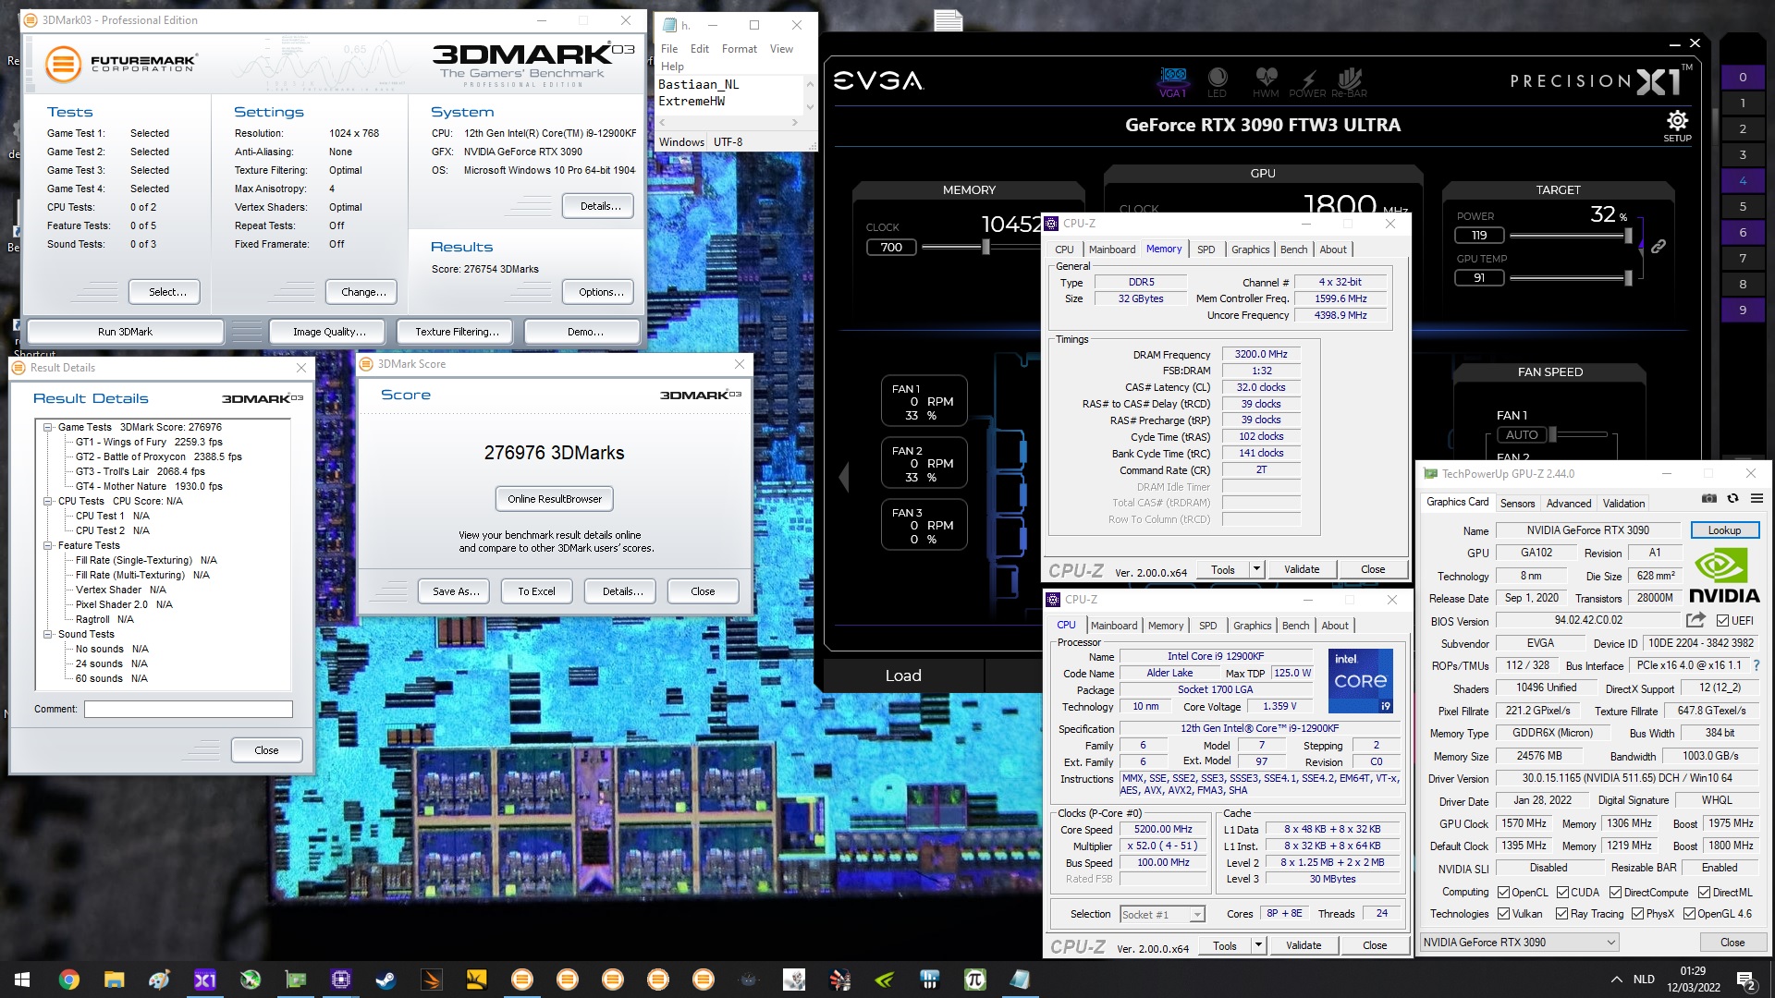Take a GPU-Z screenshot with camera icon
The width and height of the screenshot is (1775, 998).
click(x=1709, y=498)
